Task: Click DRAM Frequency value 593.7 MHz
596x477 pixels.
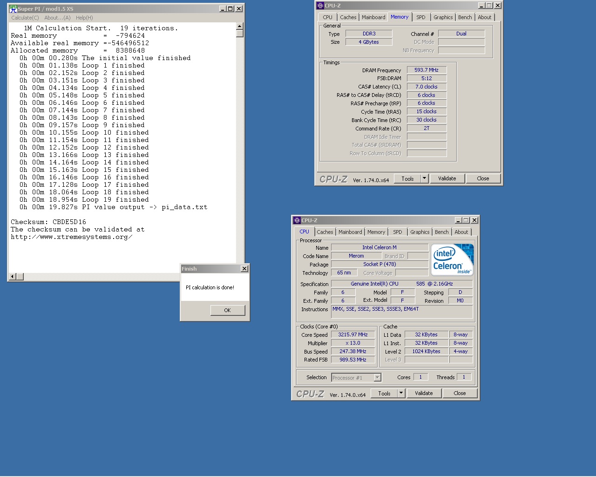Action: (427, 70)
